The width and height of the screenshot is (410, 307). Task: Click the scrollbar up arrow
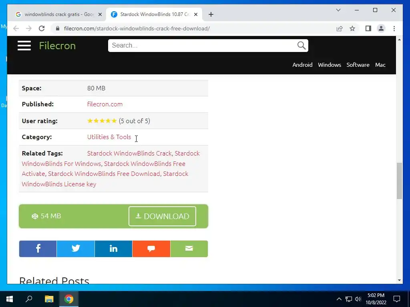click(x=399, y=40)
